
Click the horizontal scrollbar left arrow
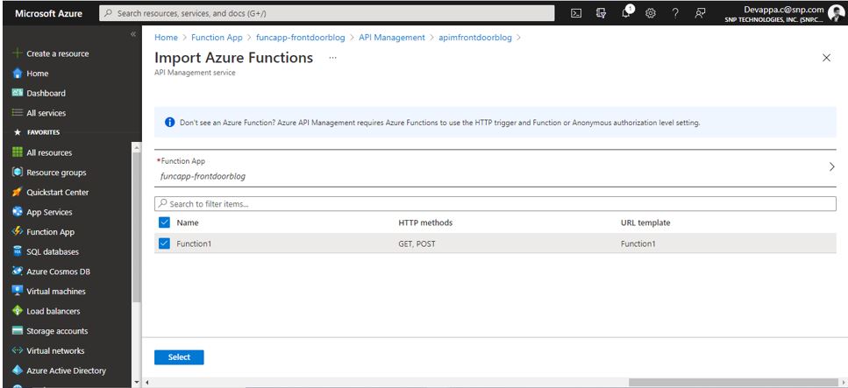[147, 382]
